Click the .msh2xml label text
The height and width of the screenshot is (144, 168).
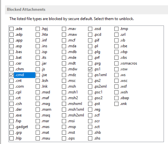[76, 115]
